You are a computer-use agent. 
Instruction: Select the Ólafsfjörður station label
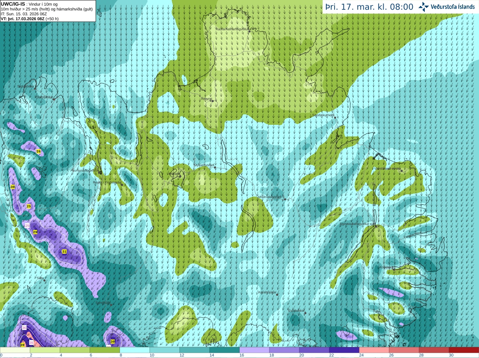pyautogui.click(x=44, y=97)
